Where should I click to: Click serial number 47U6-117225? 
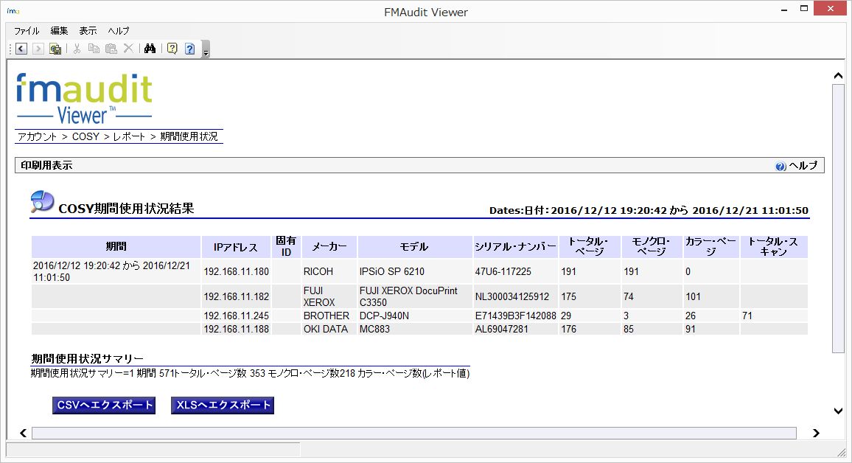coord(503,272)
